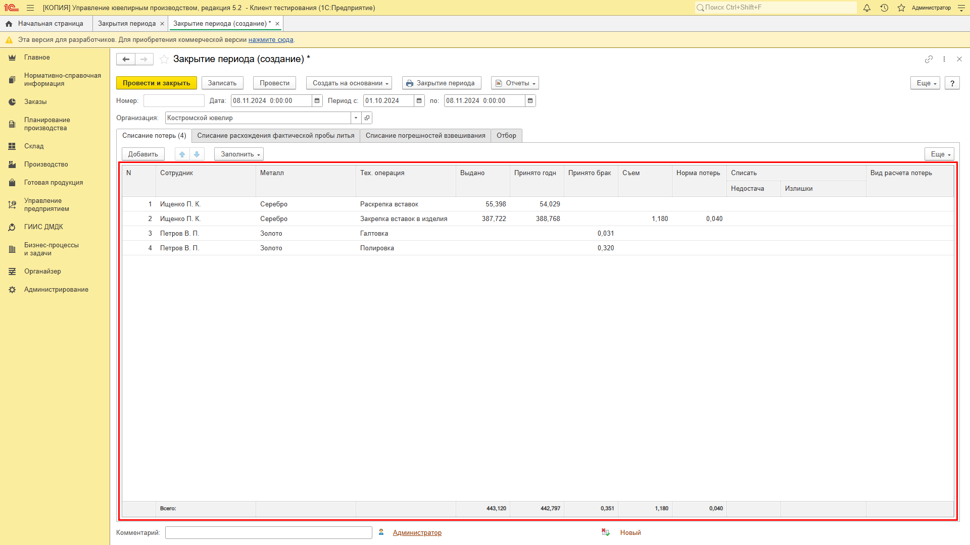Go to home page icon tab
The image size is (970, 545).
(9, 24)
